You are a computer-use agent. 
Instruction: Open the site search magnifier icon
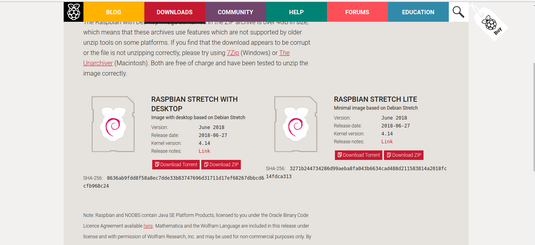coord(459,12)
